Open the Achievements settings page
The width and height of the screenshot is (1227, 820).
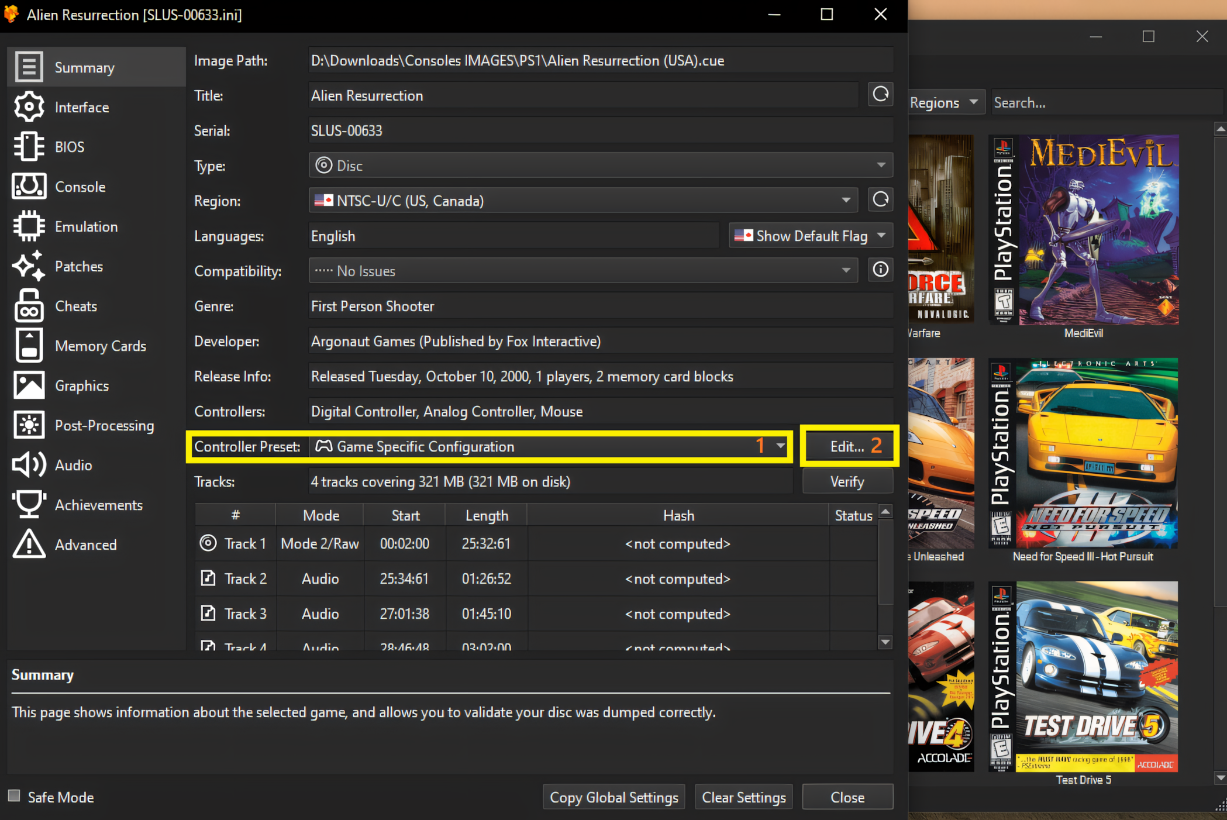(x=98, y=505)
